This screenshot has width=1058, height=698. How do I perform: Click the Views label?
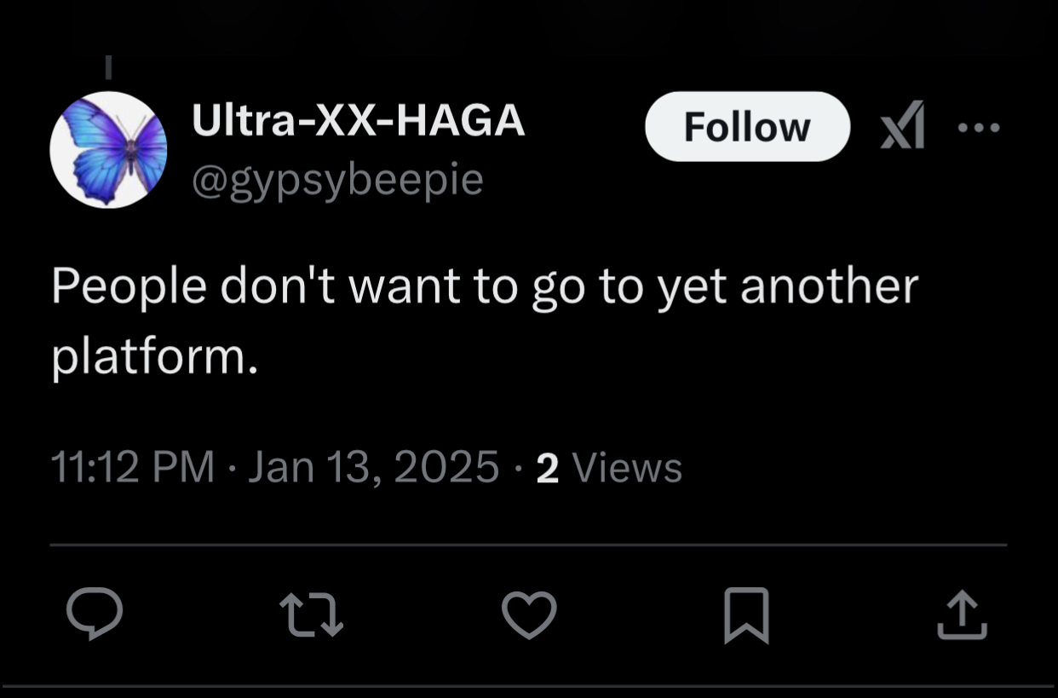coord(627,468)
